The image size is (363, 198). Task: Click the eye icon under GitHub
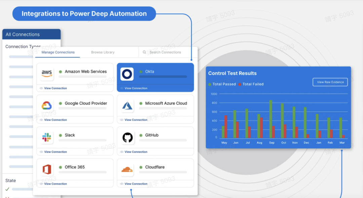[x=122, y=152]
